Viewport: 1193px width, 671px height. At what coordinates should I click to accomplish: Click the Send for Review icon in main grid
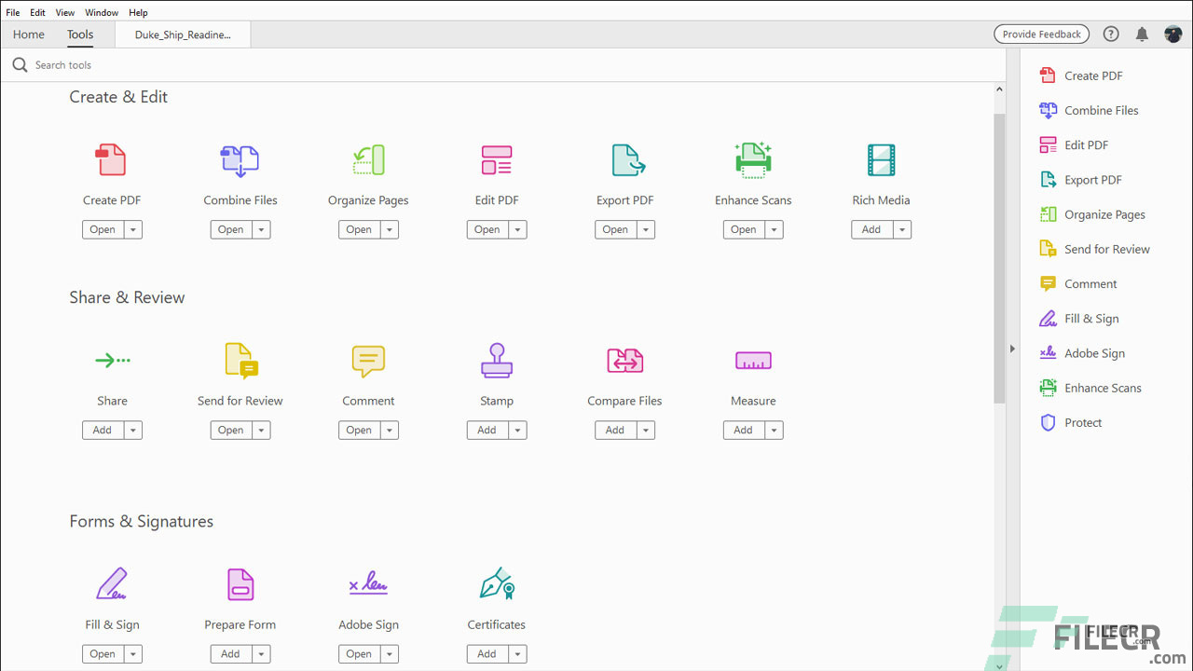point(240,361)
